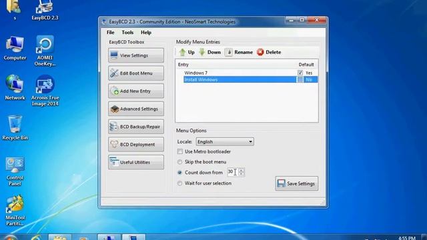Open the View Settings toolbox page

pyautogui.click(x=136, y=55)
